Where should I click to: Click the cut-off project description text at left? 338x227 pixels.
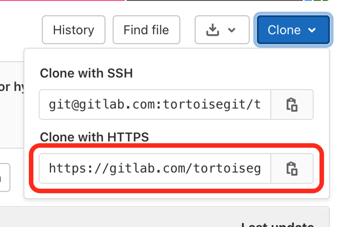pyautogui.click(x=12, y=87)
